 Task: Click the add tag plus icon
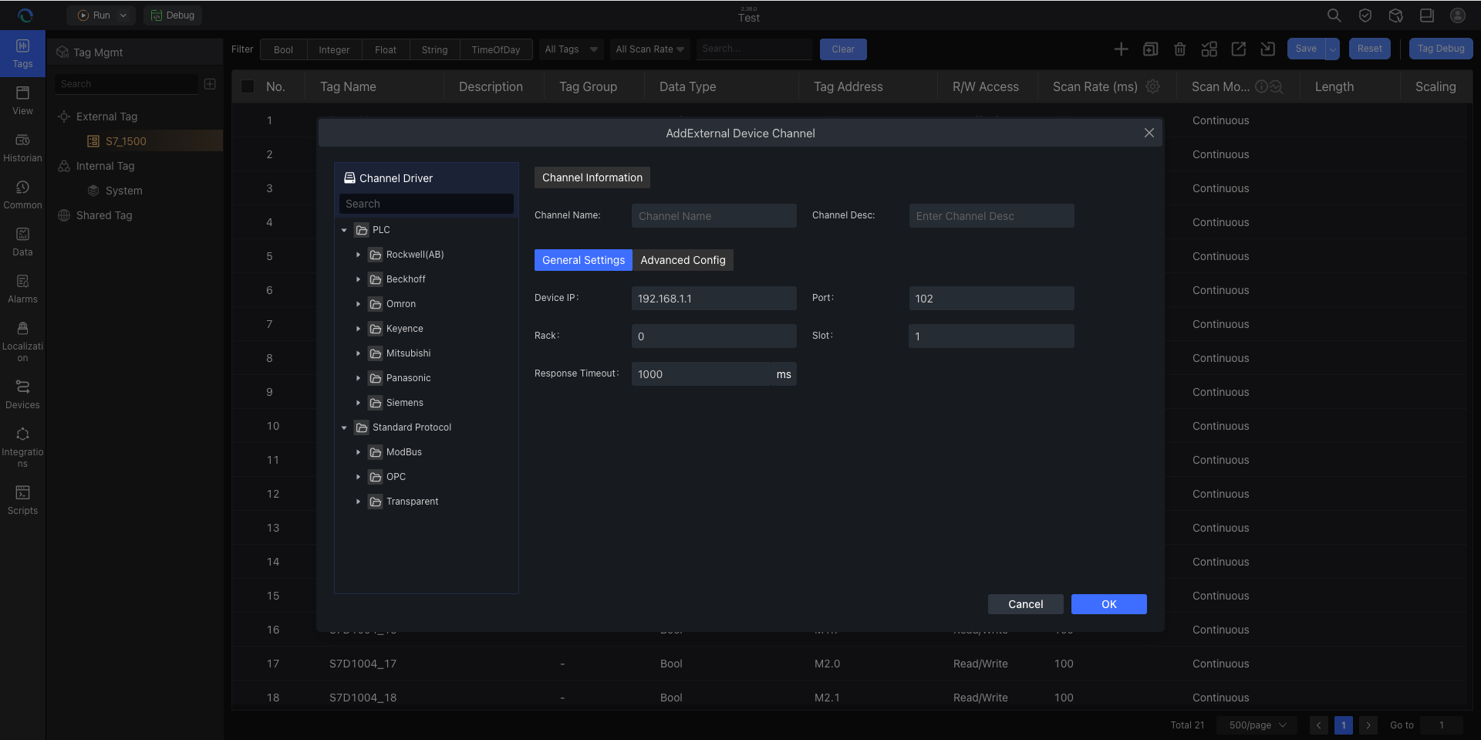point(1121,49)
